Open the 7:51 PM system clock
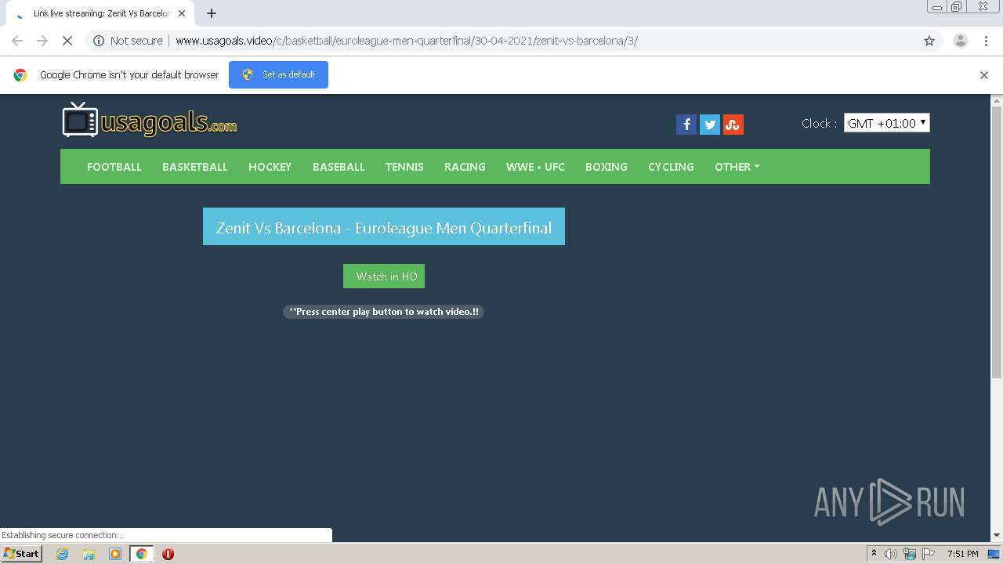The height and width of the screenshot is (564, 1003). click(x=962, y=554)
